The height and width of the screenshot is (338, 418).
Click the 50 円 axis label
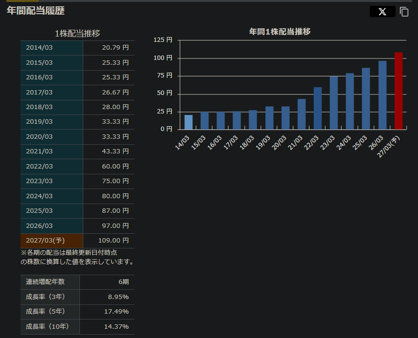click(165, 93)
